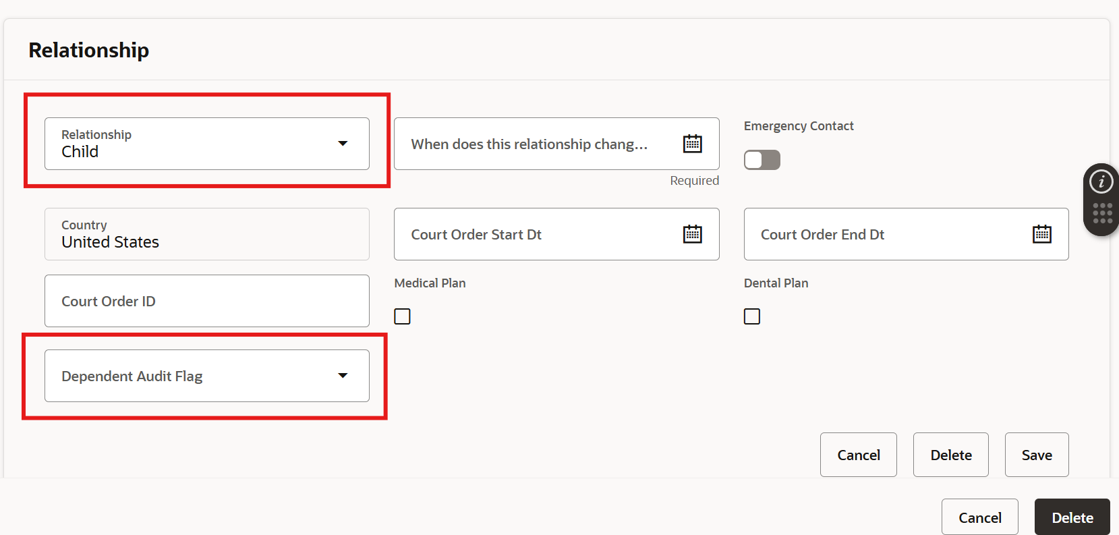
Task: Click the Required hint text
Action: [694, 181]
